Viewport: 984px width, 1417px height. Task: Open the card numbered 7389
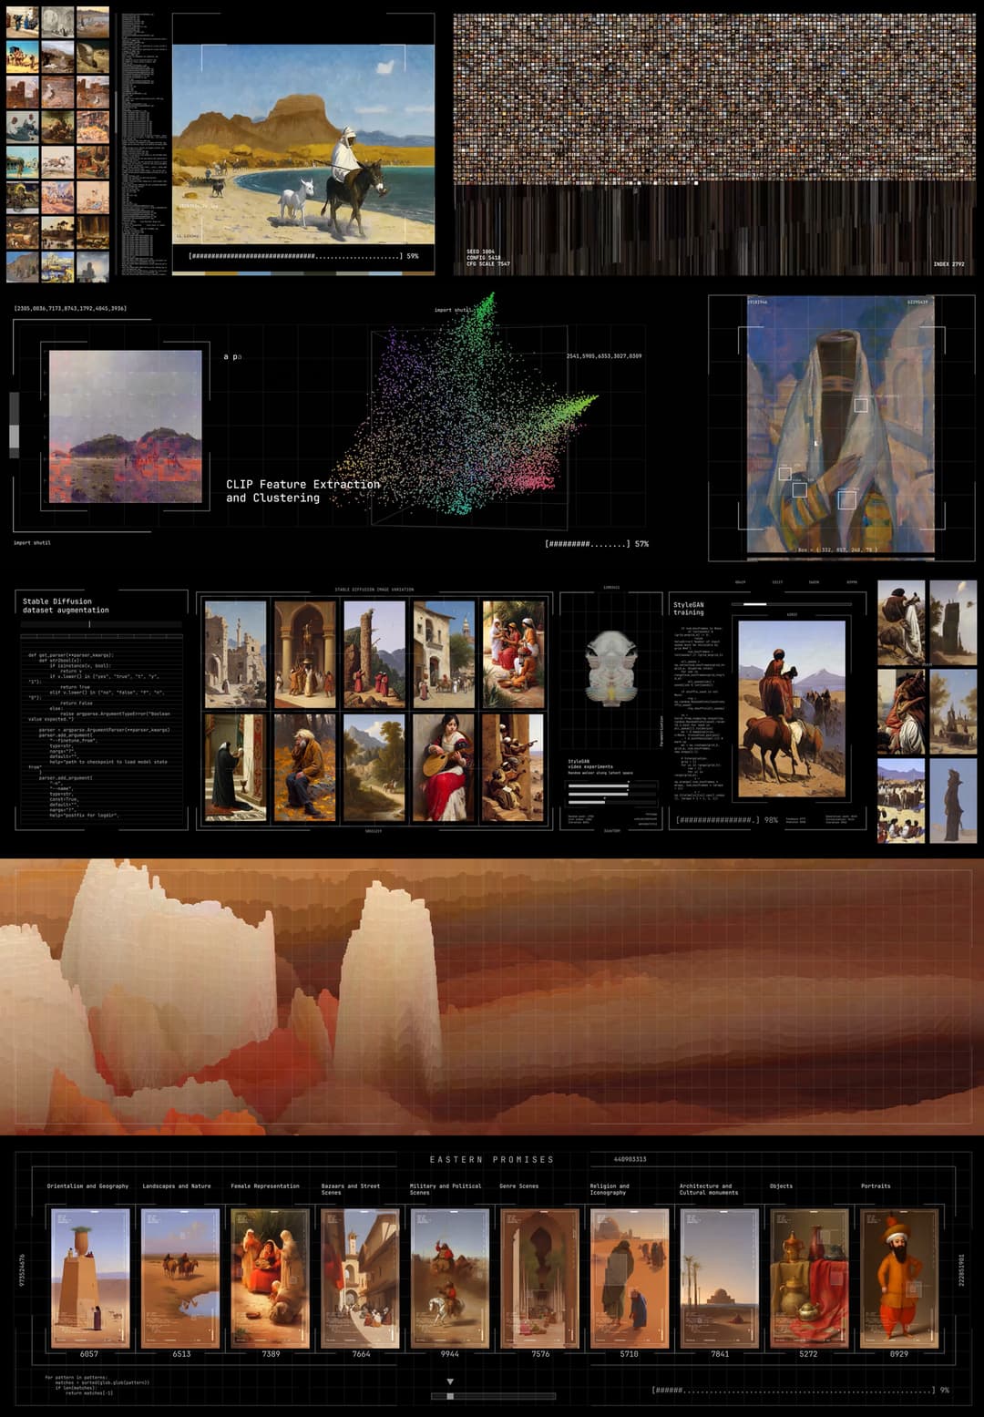coord(271,1278)
